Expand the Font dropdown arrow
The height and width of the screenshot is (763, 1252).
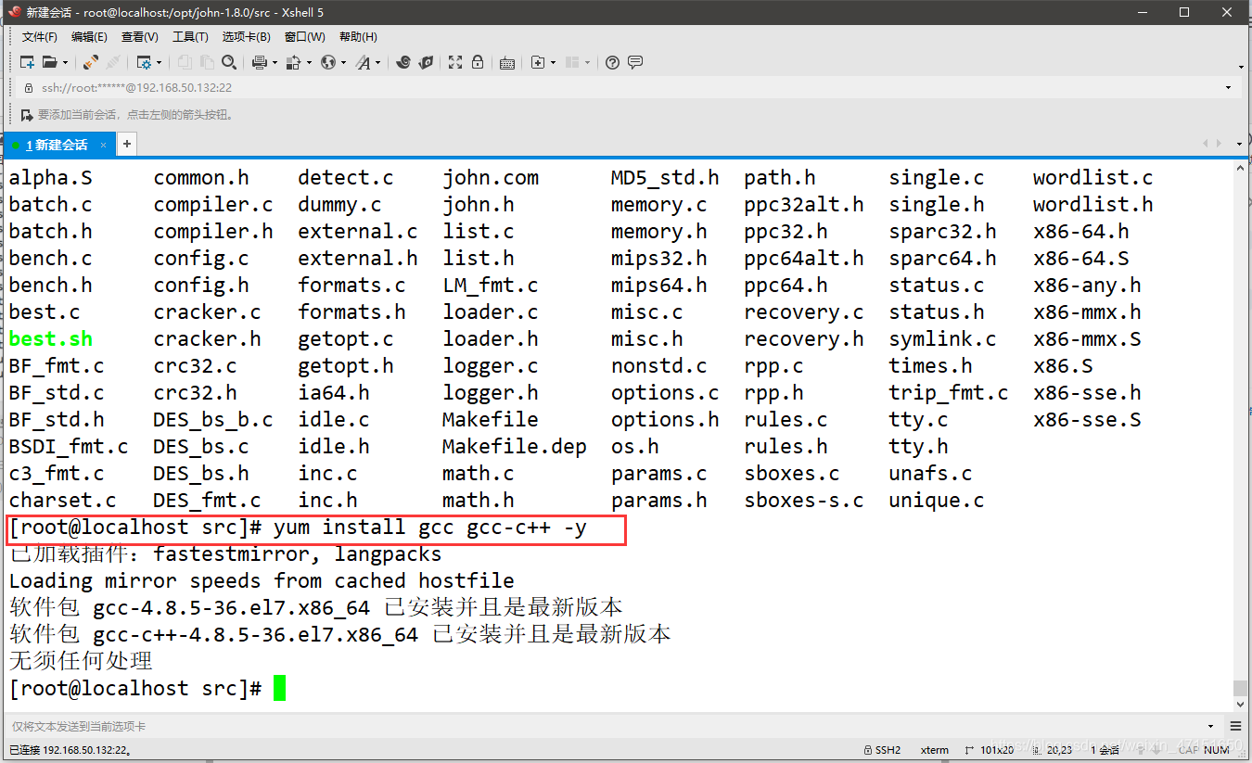point(378,62)
